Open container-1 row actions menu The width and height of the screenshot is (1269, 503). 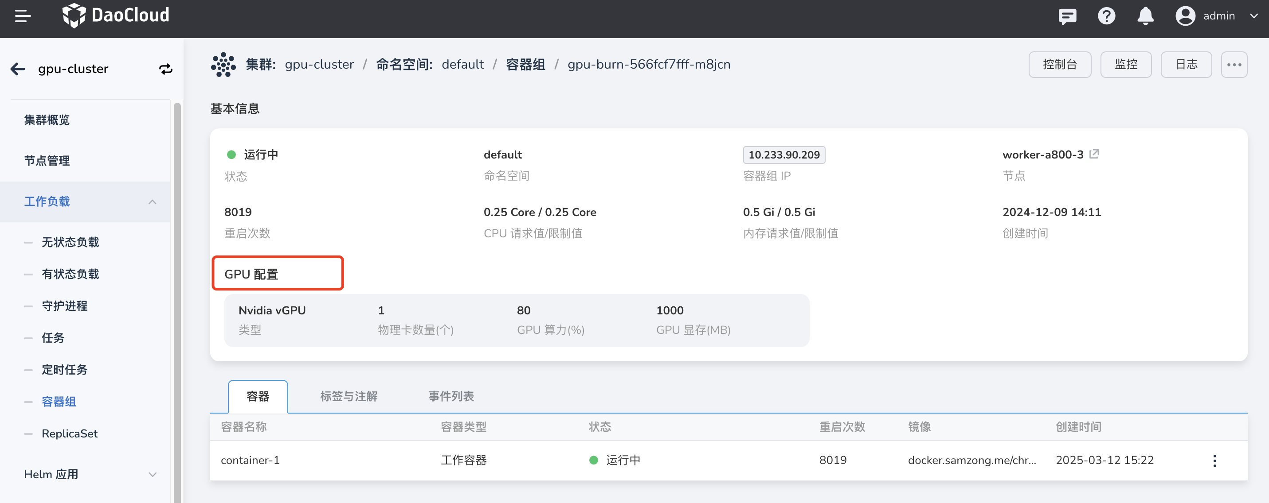tap(1214, 460)
